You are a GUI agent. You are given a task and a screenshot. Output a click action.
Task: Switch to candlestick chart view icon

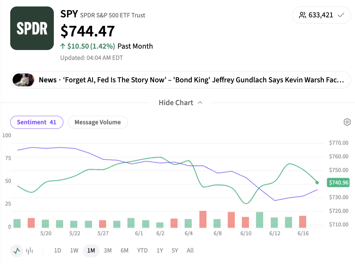tap(29, 251)
